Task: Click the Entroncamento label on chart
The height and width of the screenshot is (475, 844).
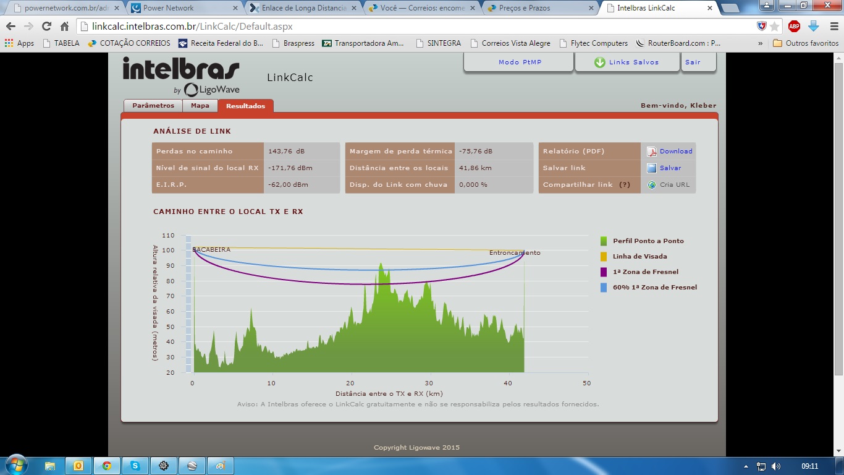Action: [x=515, y=253]
